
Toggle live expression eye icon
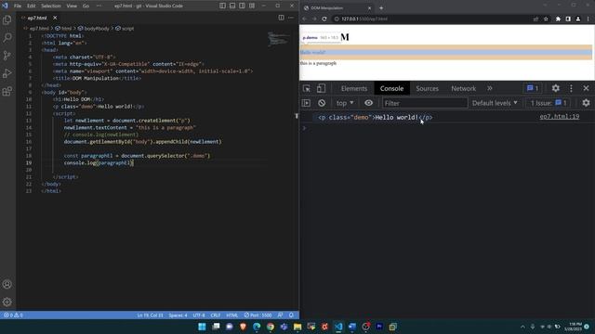pos(368,103)
